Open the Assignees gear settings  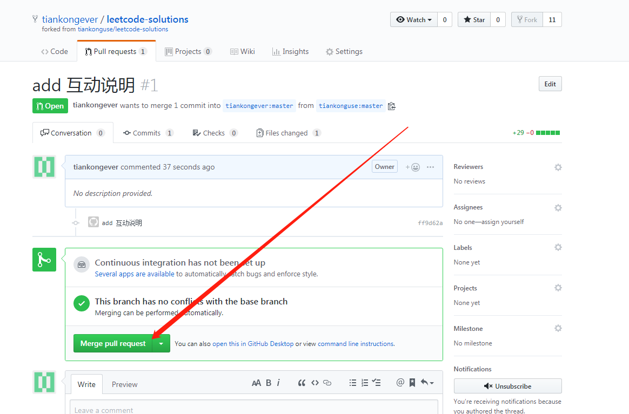click(x=558, y=208)
